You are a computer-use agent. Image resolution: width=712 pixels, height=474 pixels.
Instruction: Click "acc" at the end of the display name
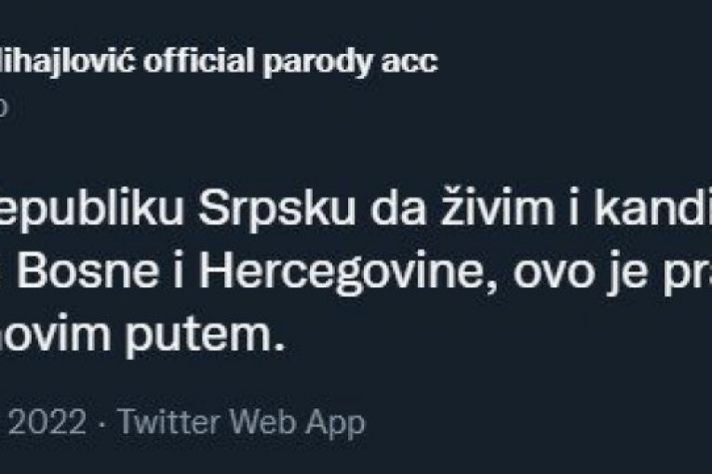coord(412,62)
